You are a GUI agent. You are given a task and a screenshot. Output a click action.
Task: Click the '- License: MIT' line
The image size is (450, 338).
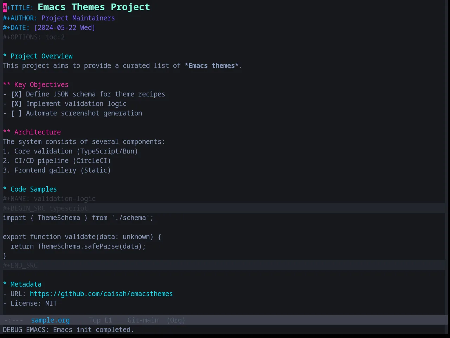pyautogui.click(x=30, y=303)
